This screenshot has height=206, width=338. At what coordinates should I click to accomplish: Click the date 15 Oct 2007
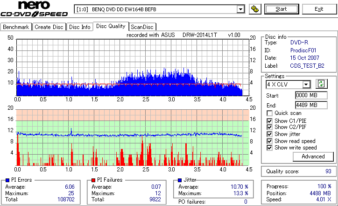pyautogui.click(x=304, y=58)
